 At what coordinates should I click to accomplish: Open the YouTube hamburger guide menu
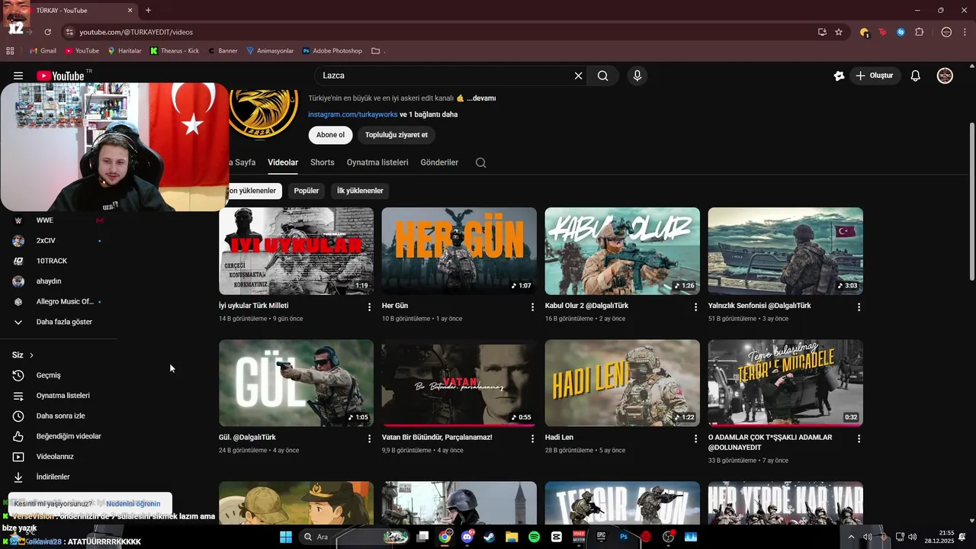point(18,75)
